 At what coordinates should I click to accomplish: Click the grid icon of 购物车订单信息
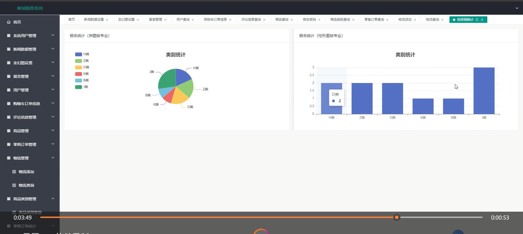pos(9,104)
